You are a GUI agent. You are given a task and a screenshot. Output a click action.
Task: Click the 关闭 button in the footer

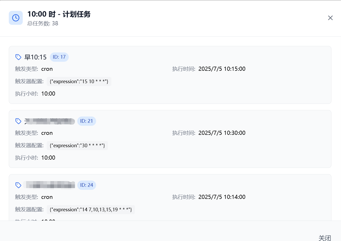point(325,238)
